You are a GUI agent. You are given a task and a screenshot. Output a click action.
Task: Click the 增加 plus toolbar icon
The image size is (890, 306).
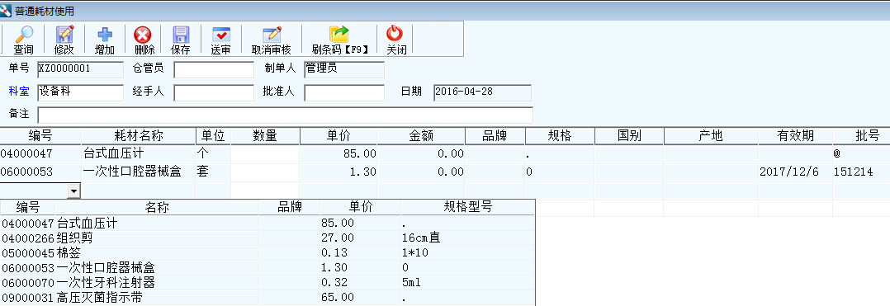click(104, 35)
